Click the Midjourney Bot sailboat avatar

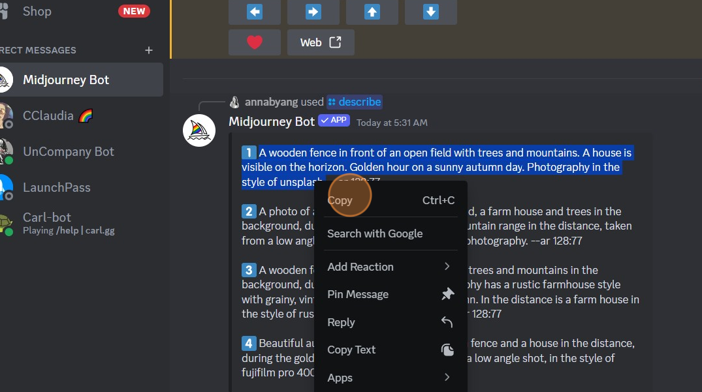click(199, 130)
